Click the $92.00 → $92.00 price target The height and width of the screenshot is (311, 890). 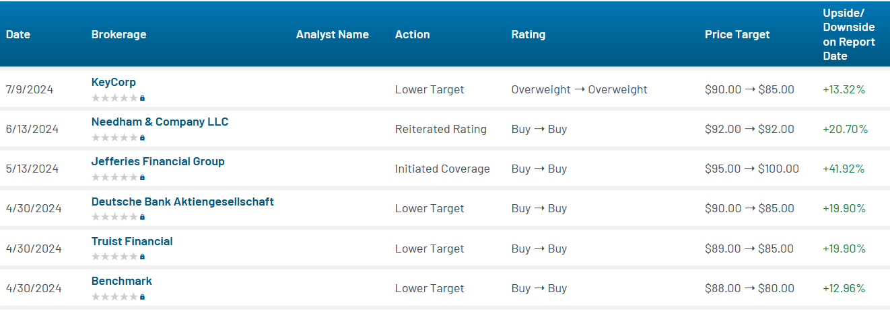coord(749,129)
